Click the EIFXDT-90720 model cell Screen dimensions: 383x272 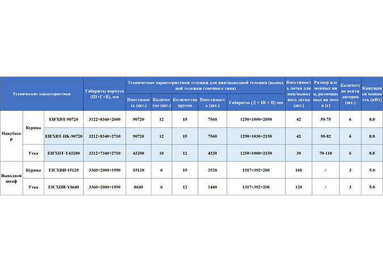tap(64, 119)
